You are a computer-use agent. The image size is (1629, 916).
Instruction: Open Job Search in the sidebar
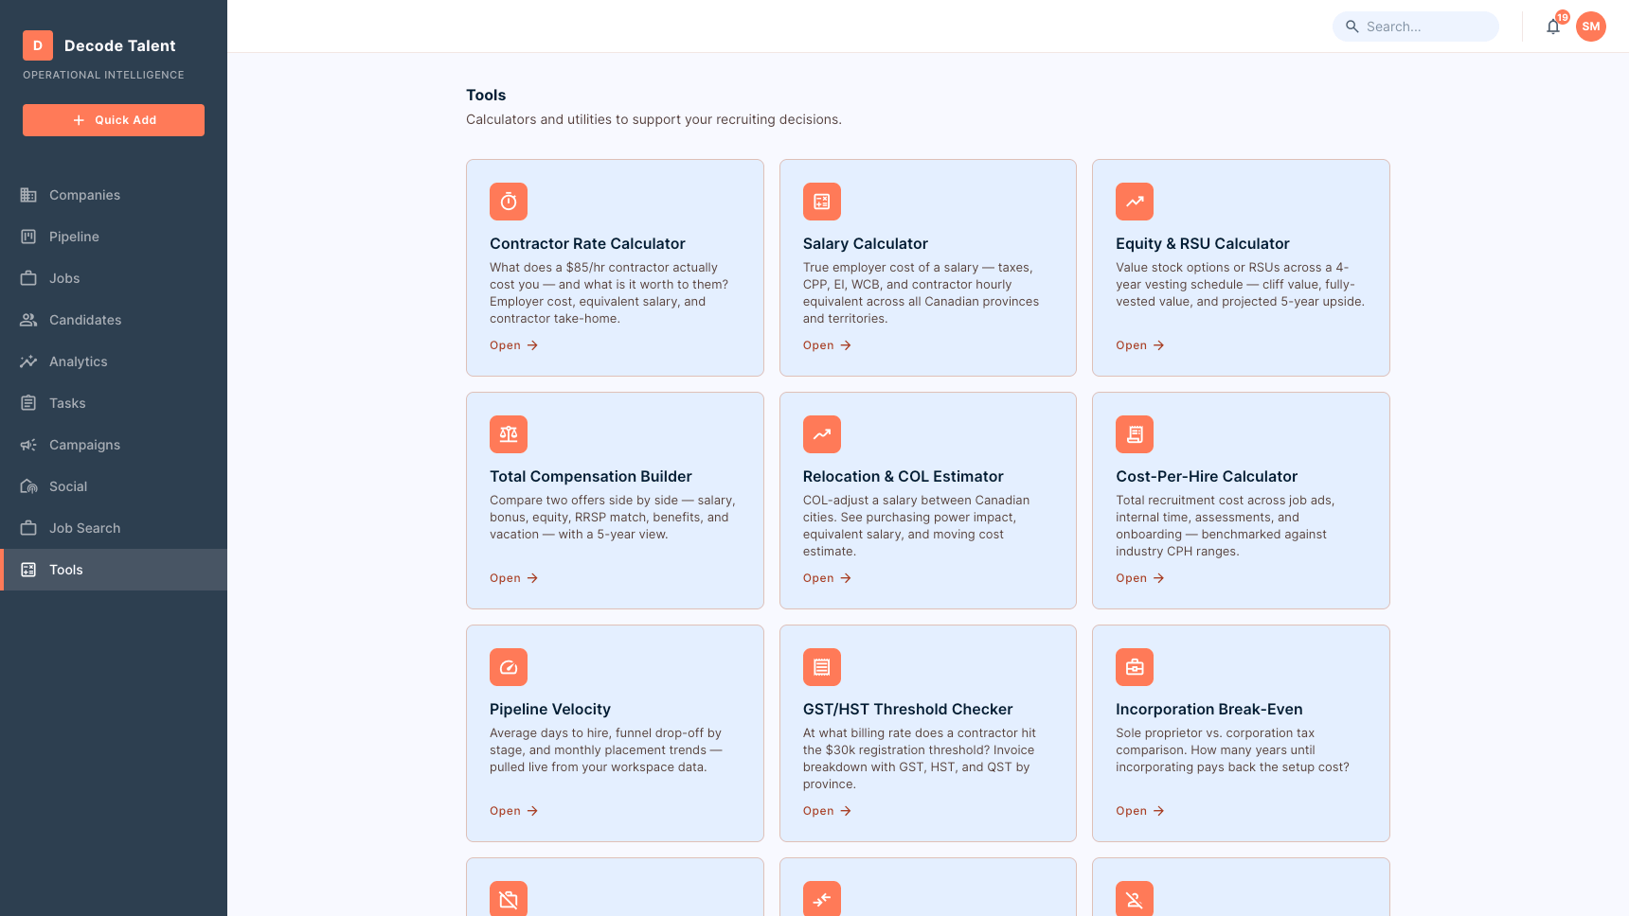coord(114,528)
